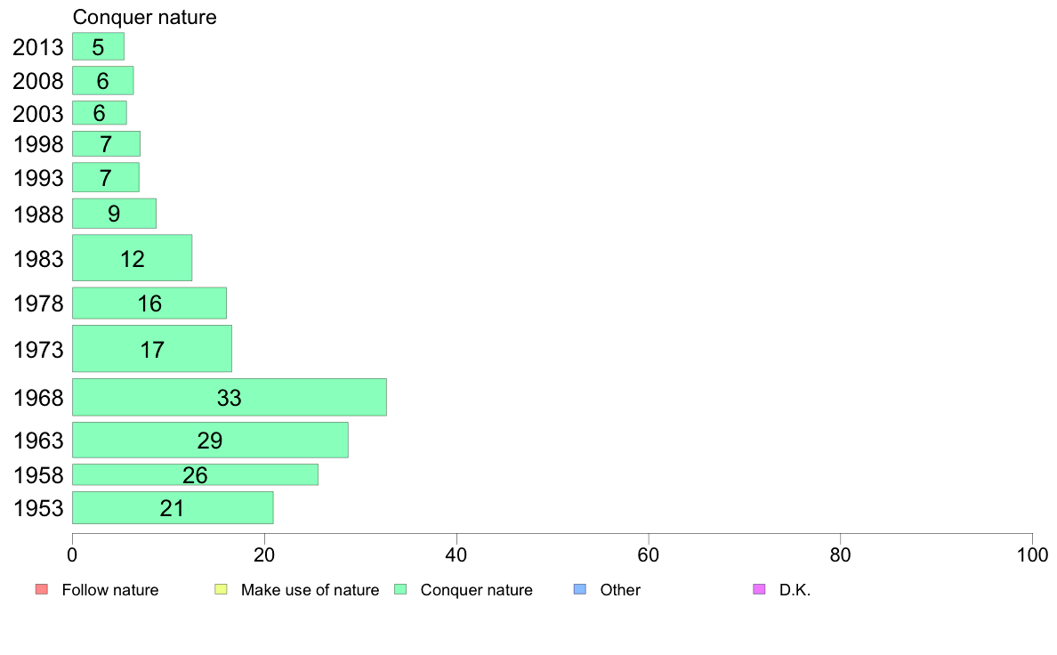Screen dimensions: 1057x655
Task: Click the 1973 bar showing 17
Action: click(x=151, y=348)
